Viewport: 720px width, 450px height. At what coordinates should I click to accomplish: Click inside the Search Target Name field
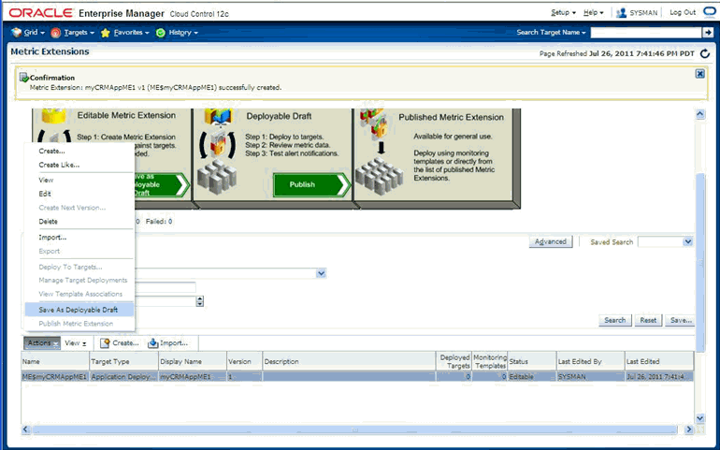(x=646, y=32)
